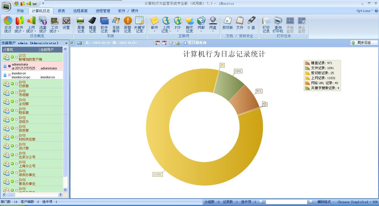
Task: Click the 计算机 column header
Action: pyautogui.click(x=20, y=49)
